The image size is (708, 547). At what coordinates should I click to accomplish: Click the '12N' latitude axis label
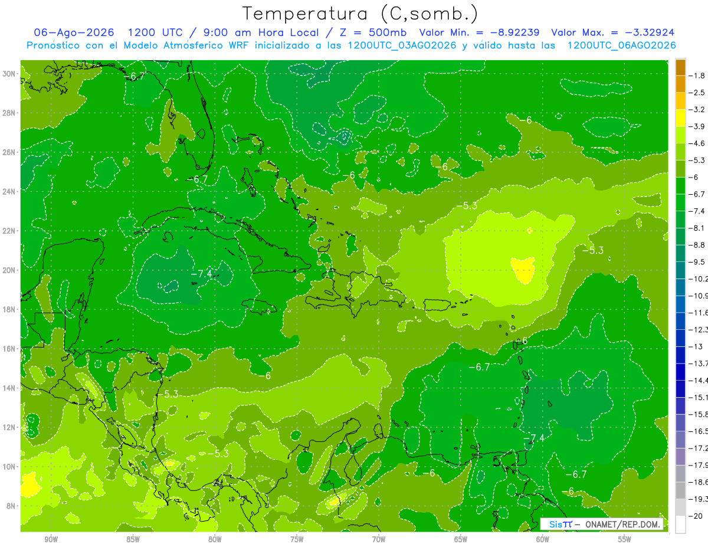pos(10,427)
